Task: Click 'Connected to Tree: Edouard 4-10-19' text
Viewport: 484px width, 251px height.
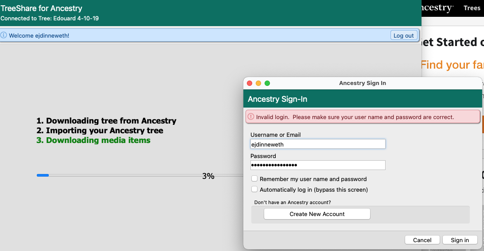Action: (x=49, y=18)
